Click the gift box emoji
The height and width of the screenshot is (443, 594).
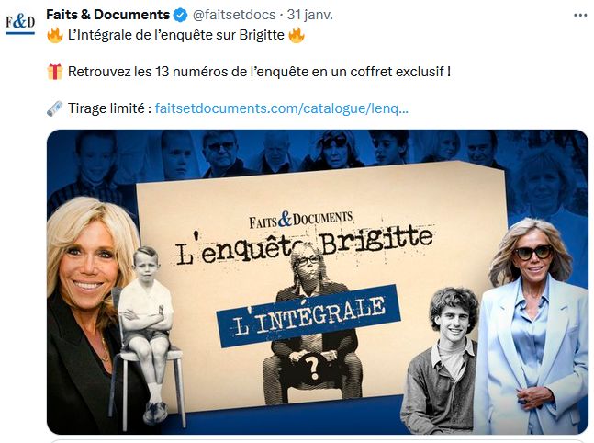[x=55, y=72]
